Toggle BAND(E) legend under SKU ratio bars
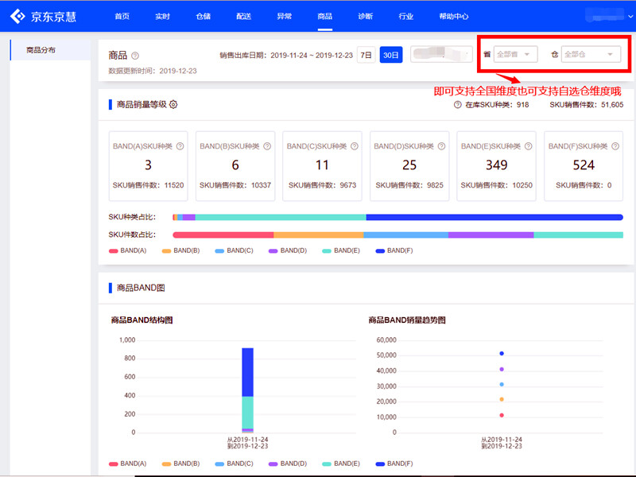This screenshot has height=477, width=636. point(340,250)
